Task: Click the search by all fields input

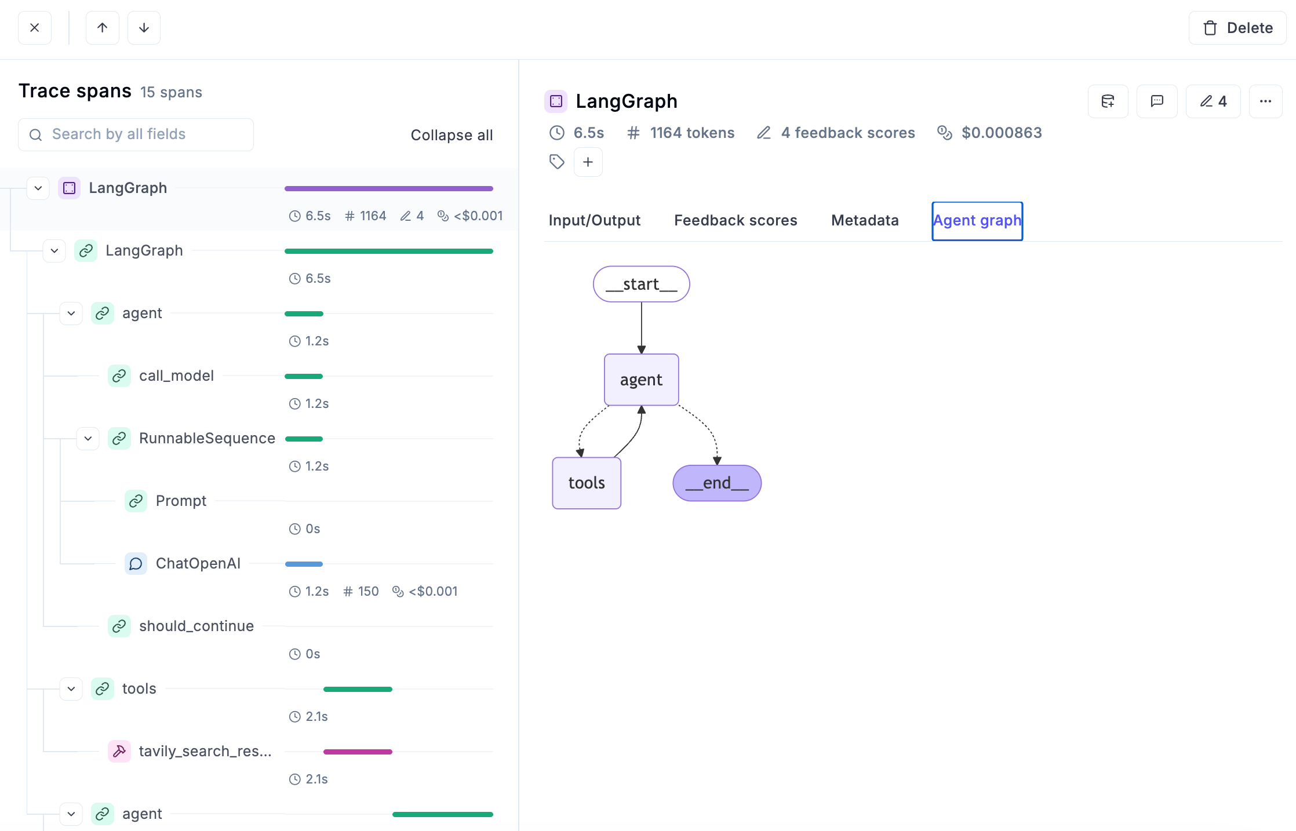Action: (x=136, y=134)
